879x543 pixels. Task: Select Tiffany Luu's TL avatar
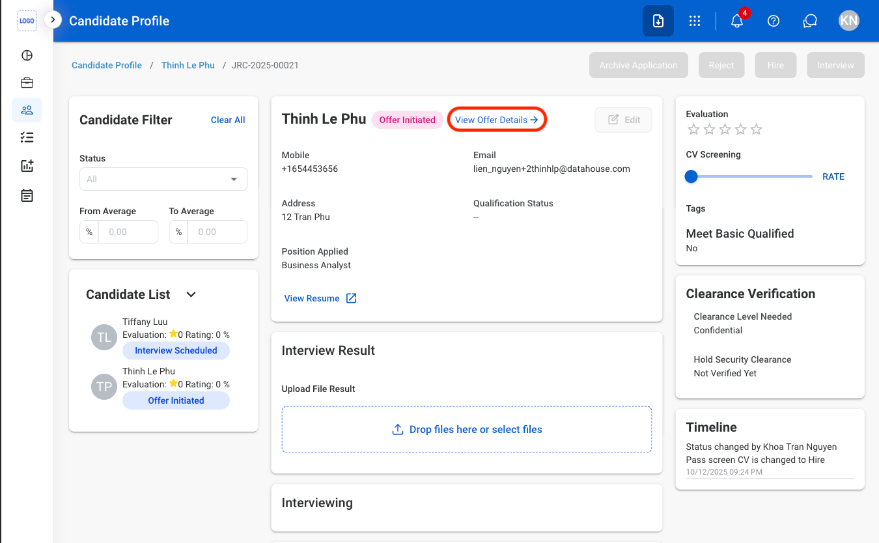coord(104,337)
